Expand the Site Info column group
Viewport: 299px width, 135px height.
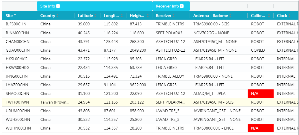(58, 6)
